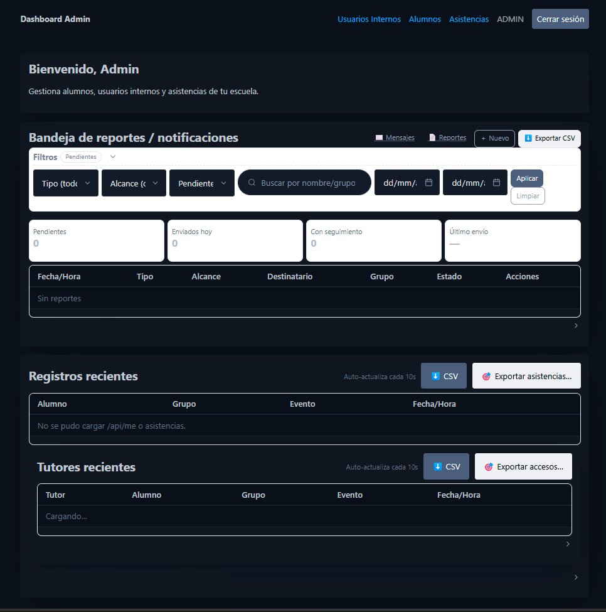This screenshot has height=612, width=606.
Task: Open the Pendiente estado dropdown
Action: pos(201,183)
